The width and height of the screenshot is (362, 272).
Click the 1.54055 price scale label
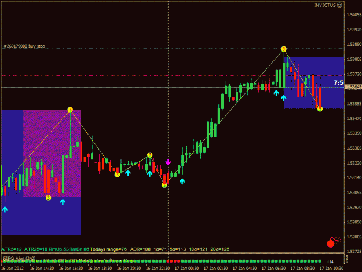pyautogui.click(x=354, y=15)
